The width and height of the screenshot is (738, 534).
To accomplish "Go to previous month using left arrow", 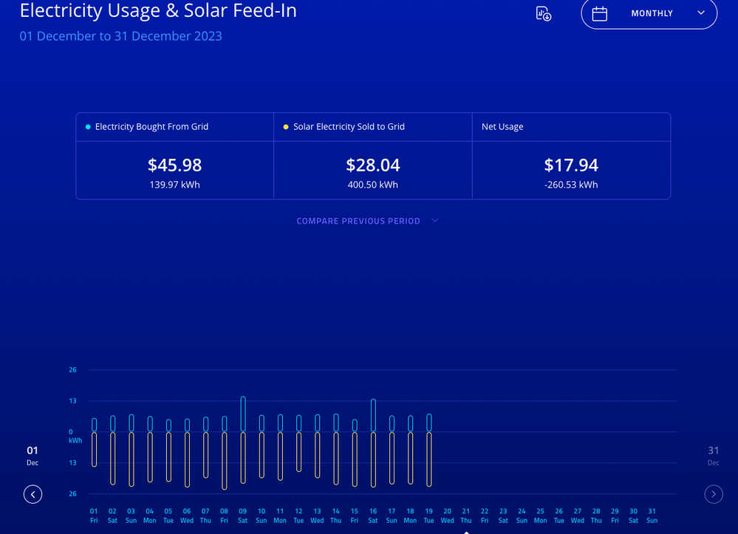I will (x=33, y=494).
